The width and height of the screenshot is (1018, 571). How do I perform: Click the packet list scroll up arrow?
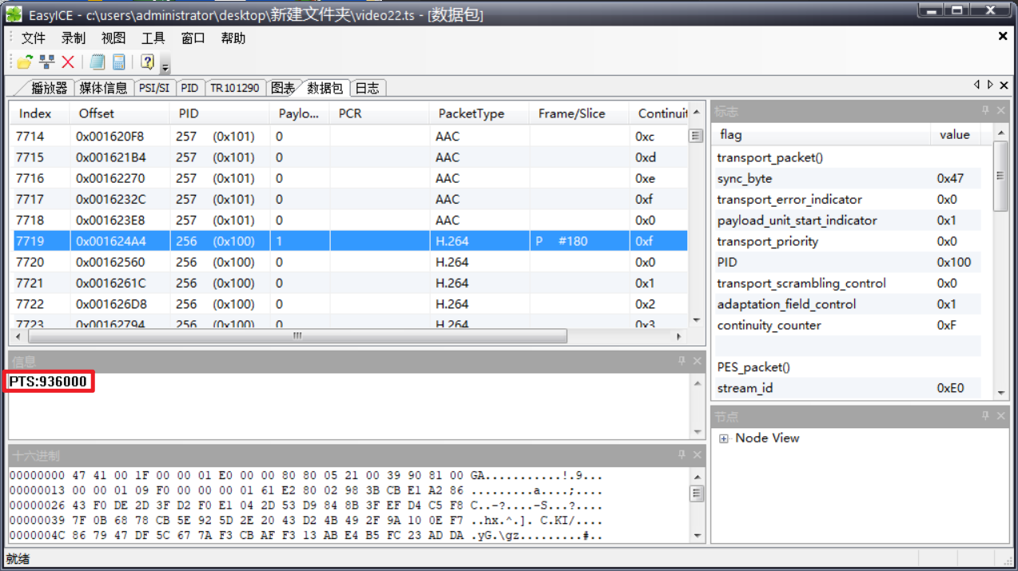(696, 112)
